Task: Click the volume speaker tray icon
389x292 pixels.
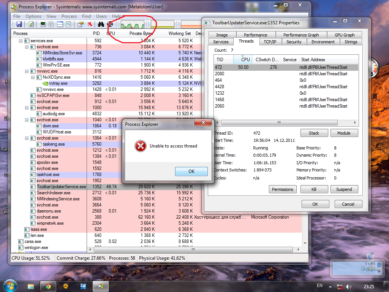Action: click(349, 287)
